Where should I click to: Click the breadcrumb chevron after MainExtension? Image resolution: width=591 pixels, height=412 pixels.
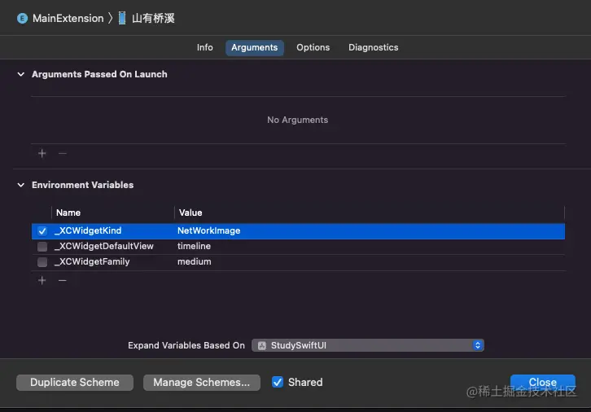click(x=111, y=18)
